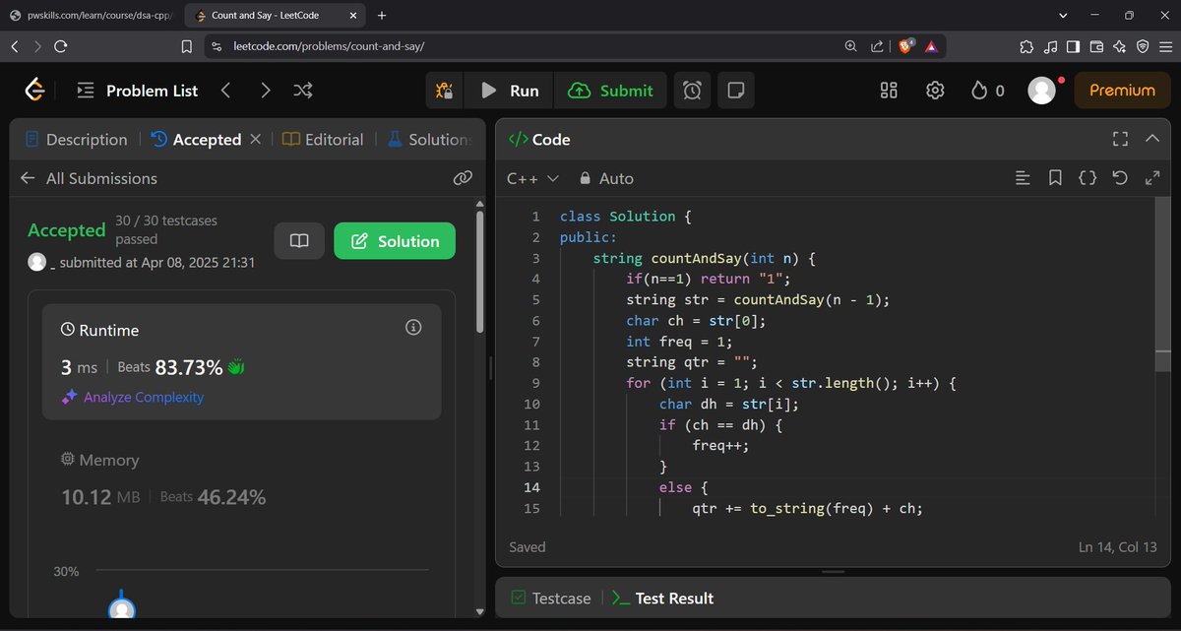Open the Testcase tab
Screen dimensions: 1181x631
tap(551, 599)
